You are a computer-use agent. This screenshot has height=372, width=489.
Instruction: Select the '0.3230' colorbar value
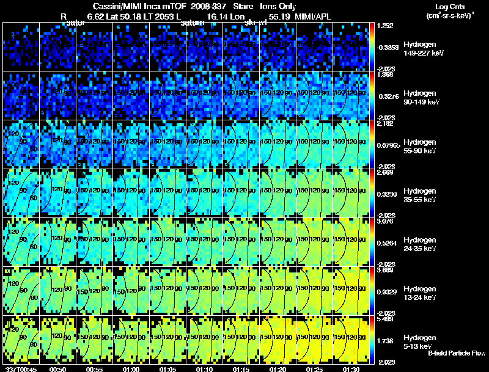tap(388, 194)
